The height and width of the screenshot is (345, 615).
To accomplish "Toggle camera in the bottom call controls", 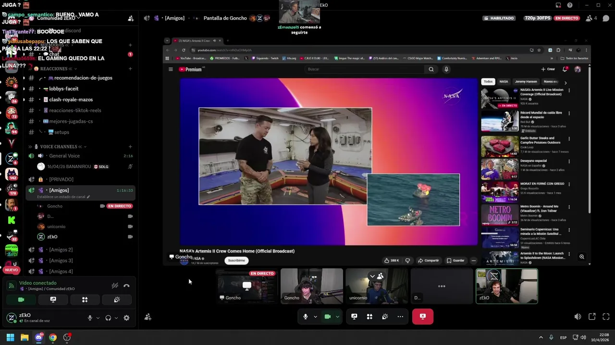I will click(328, 316).
